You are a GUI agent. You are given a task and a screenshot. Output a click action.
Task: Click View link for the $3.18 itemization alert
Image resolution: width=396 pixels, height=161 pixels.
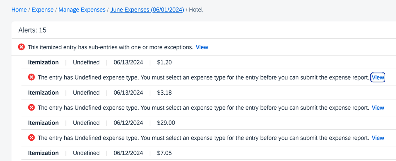point(378,108)
